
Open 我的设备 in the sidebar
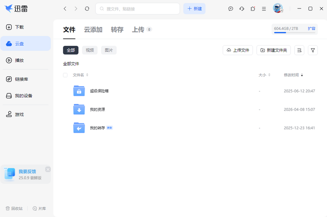click(x=25, y=96)
